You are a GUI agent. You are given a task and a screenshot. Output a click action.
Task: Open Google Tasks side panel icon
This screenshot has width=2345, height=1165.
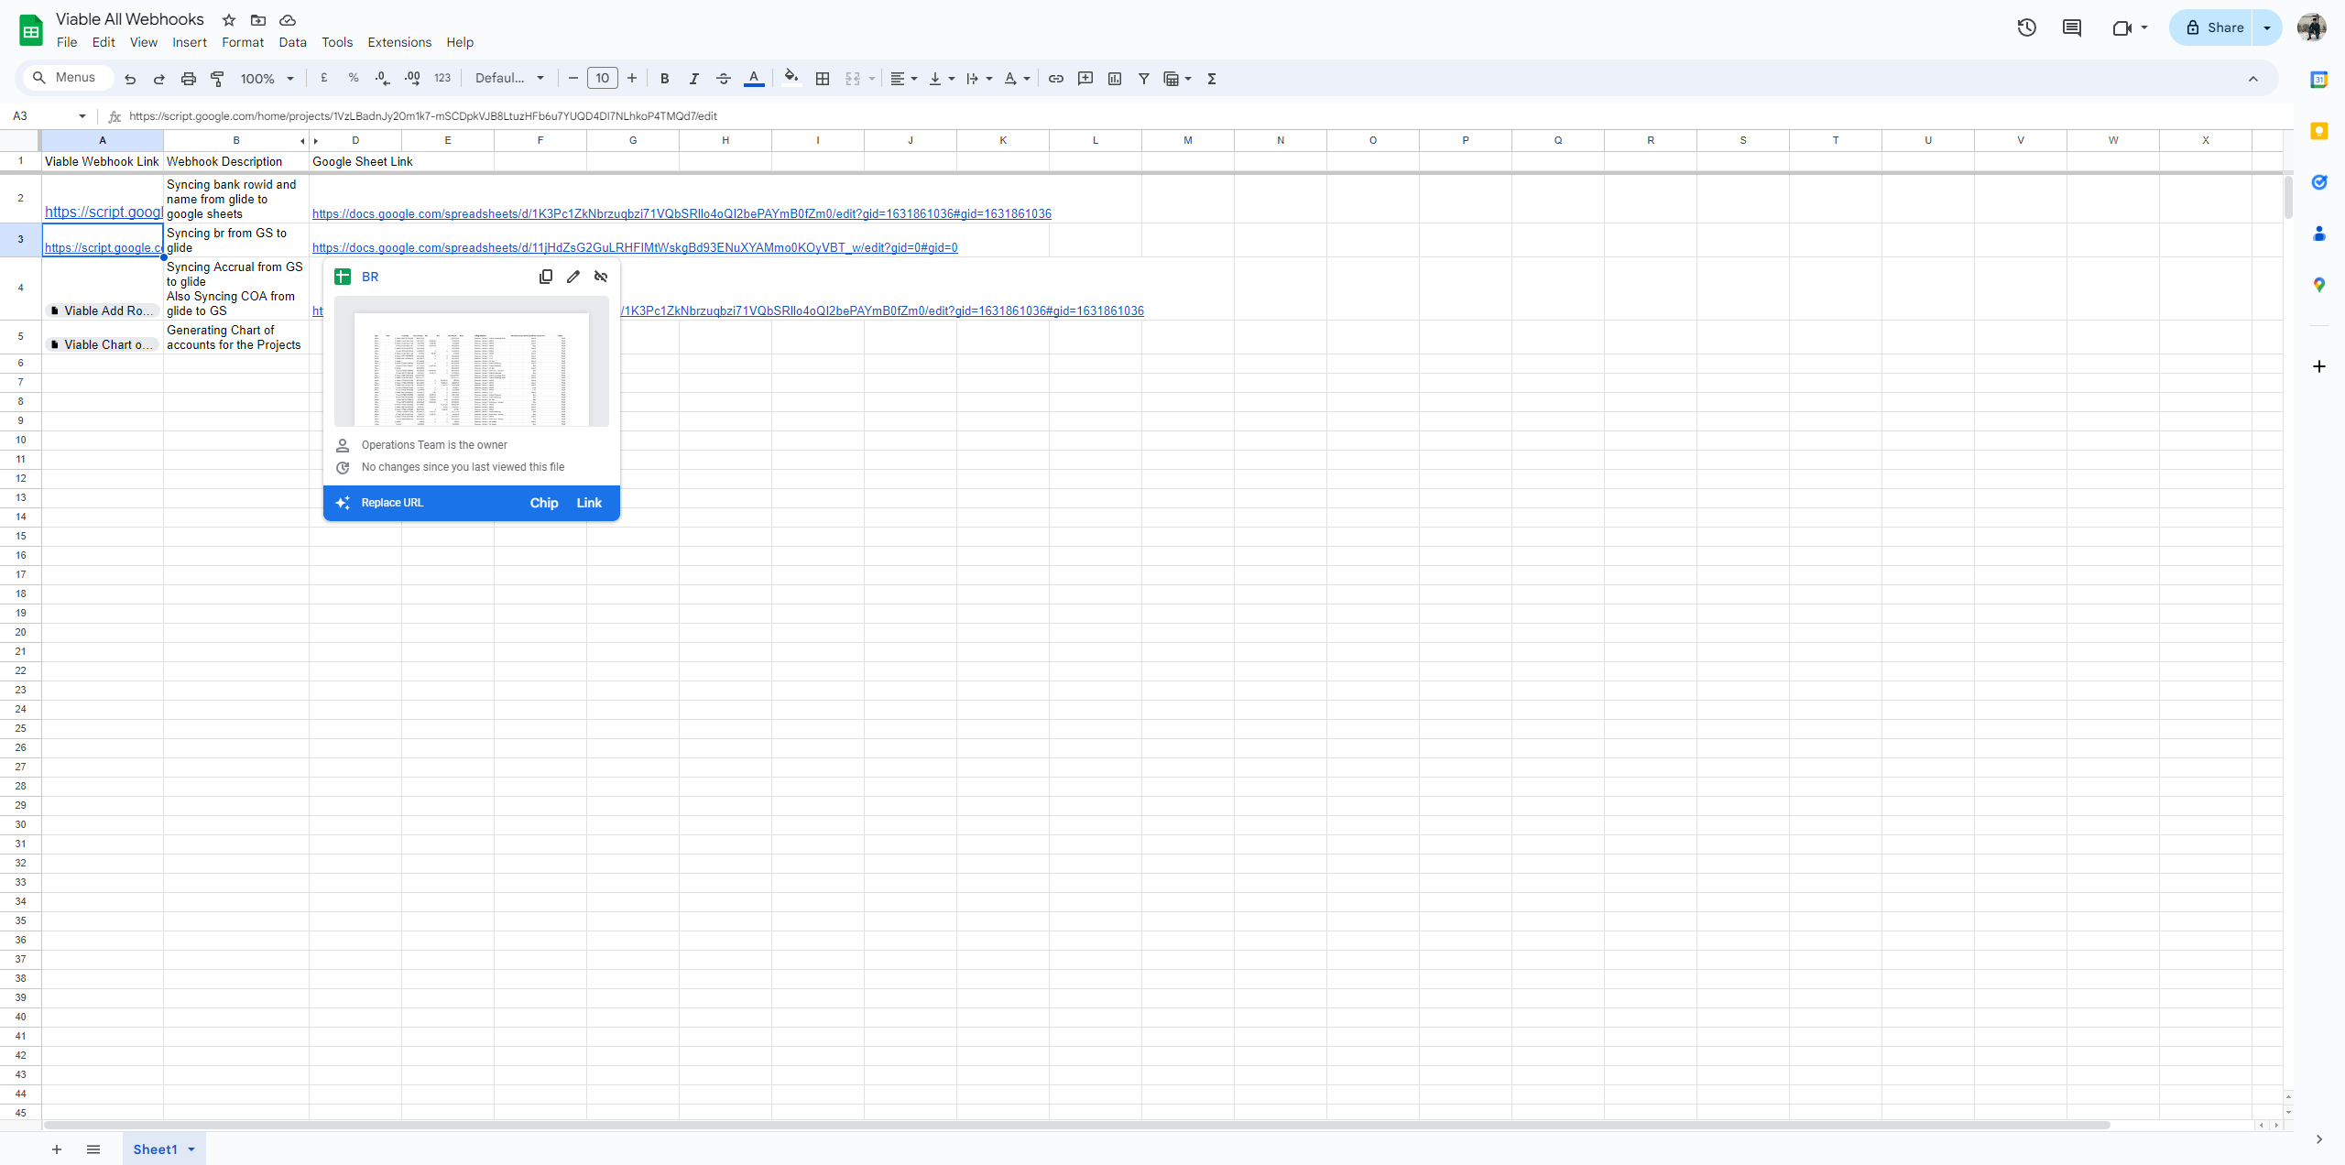2319,182
